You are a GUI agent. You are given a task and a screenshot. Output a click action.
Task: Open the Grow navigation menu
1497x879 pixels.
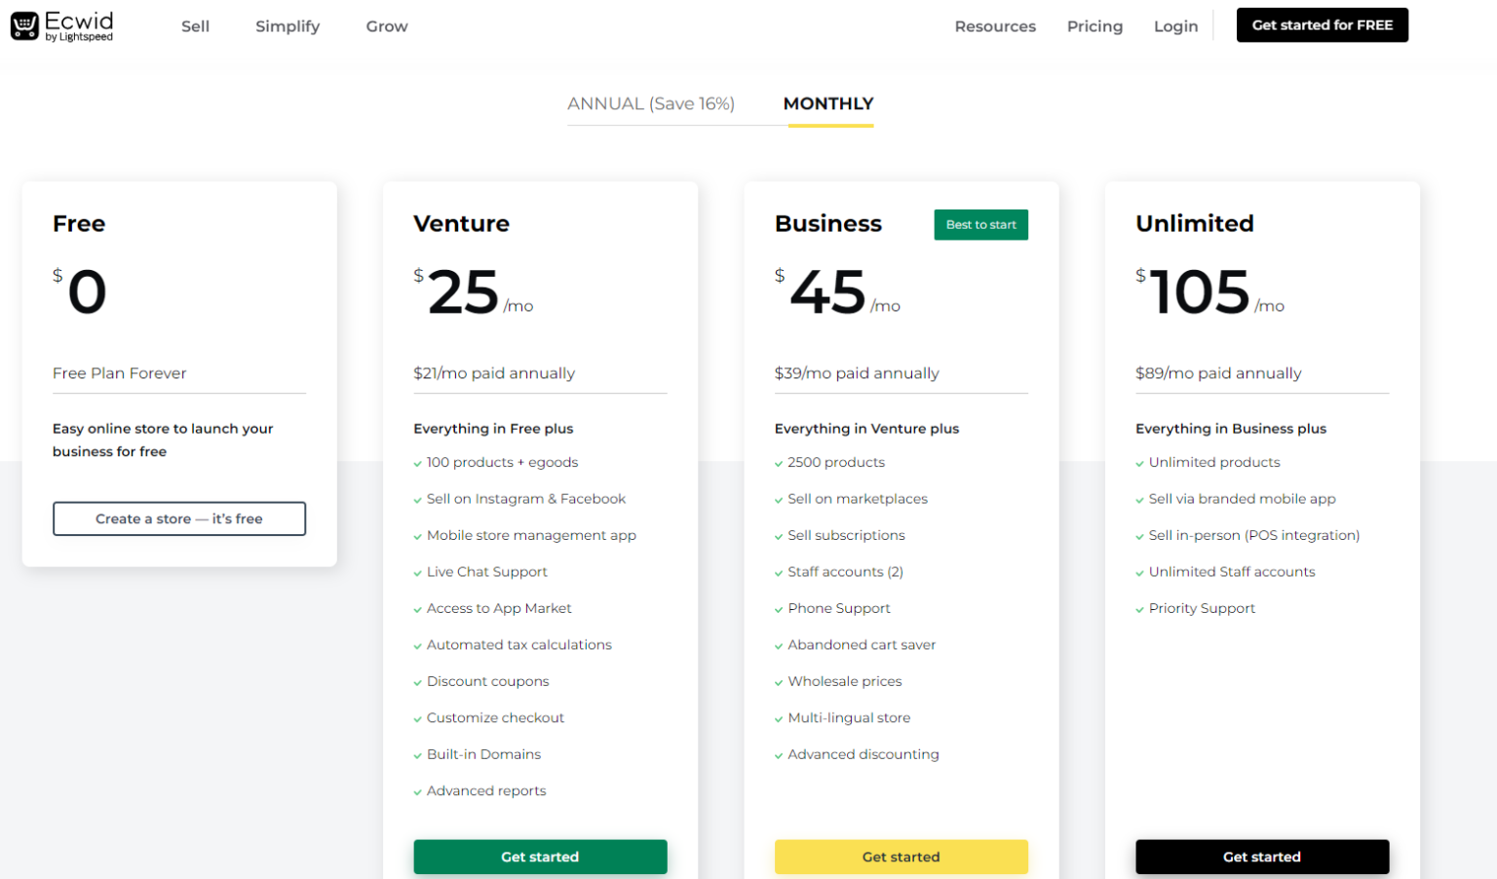coord(387,26)
